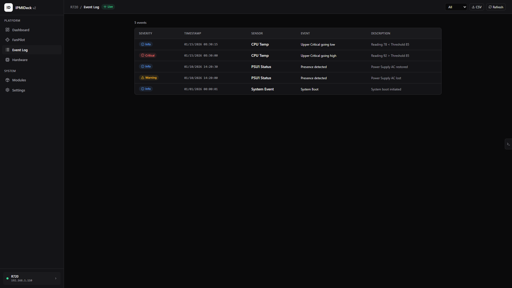The height and width of the screenshot is (288, 512).
Task: Export events with the CSV button
Action: (x=477, y=7)
